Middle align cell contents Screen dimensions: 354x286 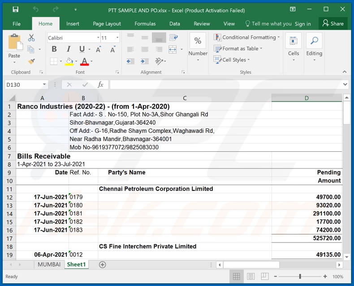pyautogui.click(x=145, y=38)
